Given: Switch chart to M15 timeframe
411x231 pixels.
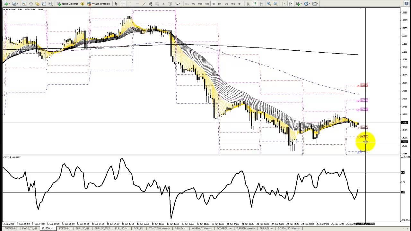Looking at the screenshot, I should [200, 4].
